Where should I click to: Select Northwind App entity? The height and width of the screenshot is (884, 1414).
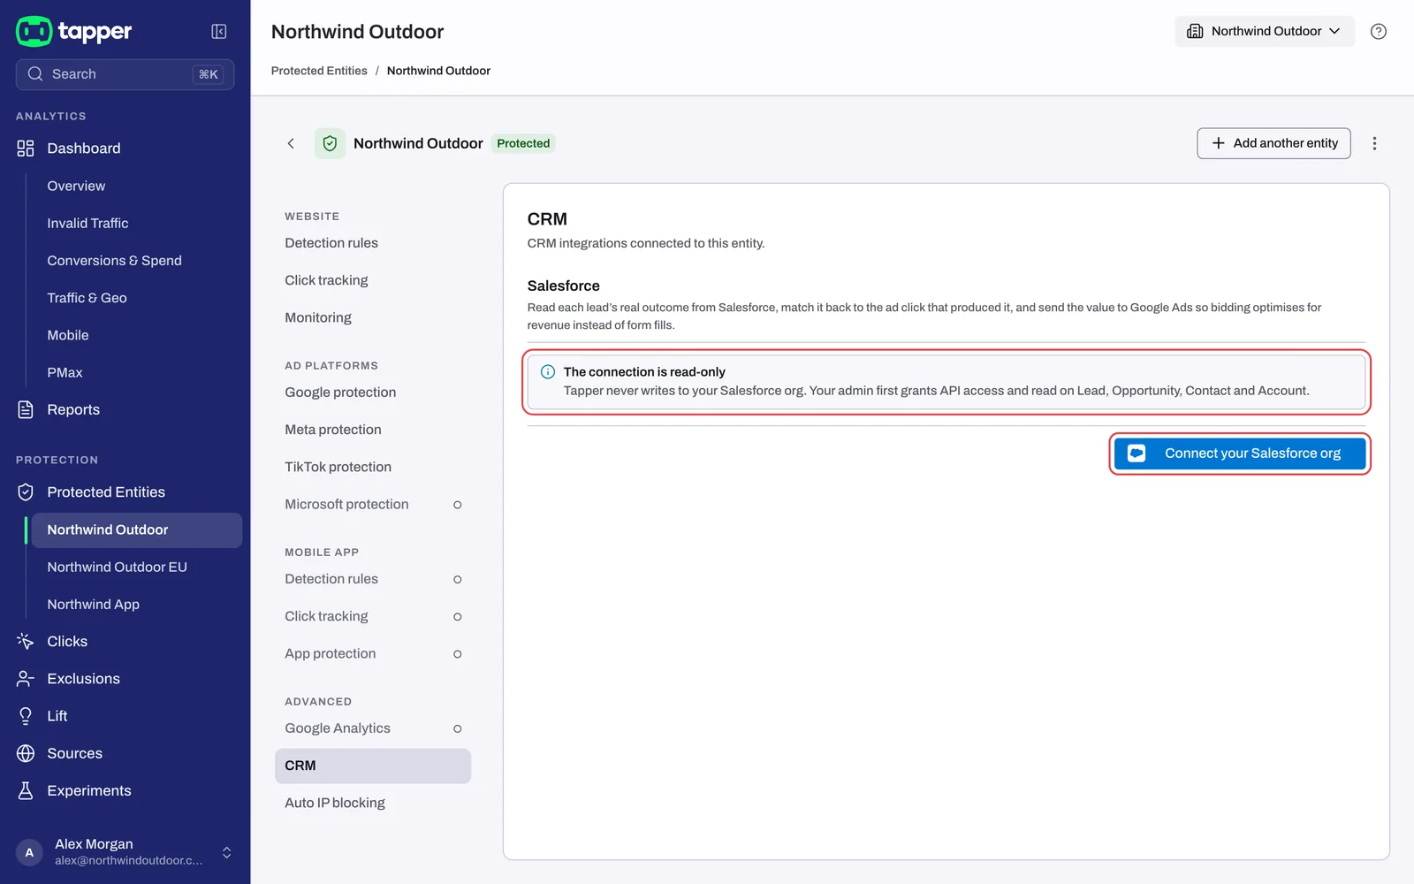coord(93,605)
